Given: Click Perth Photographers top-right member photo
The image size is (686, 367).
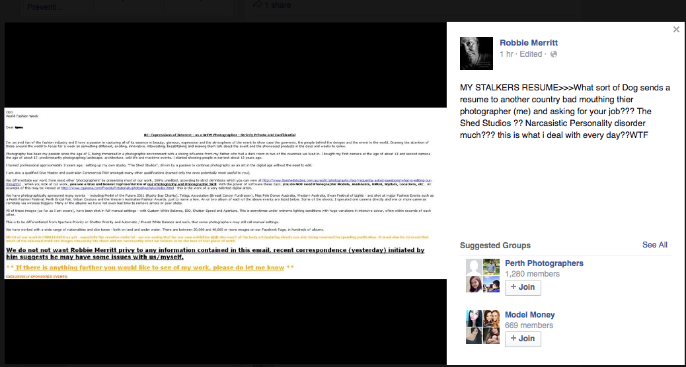Looking at the screenshot, I should click(x=491, y=267).
